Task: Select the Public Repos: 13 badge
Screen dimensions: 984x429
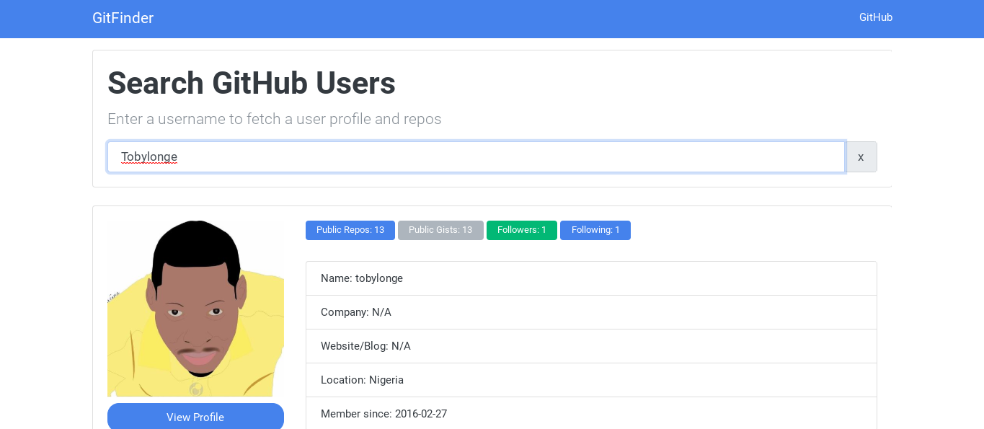Action: [x=350, y=230]
